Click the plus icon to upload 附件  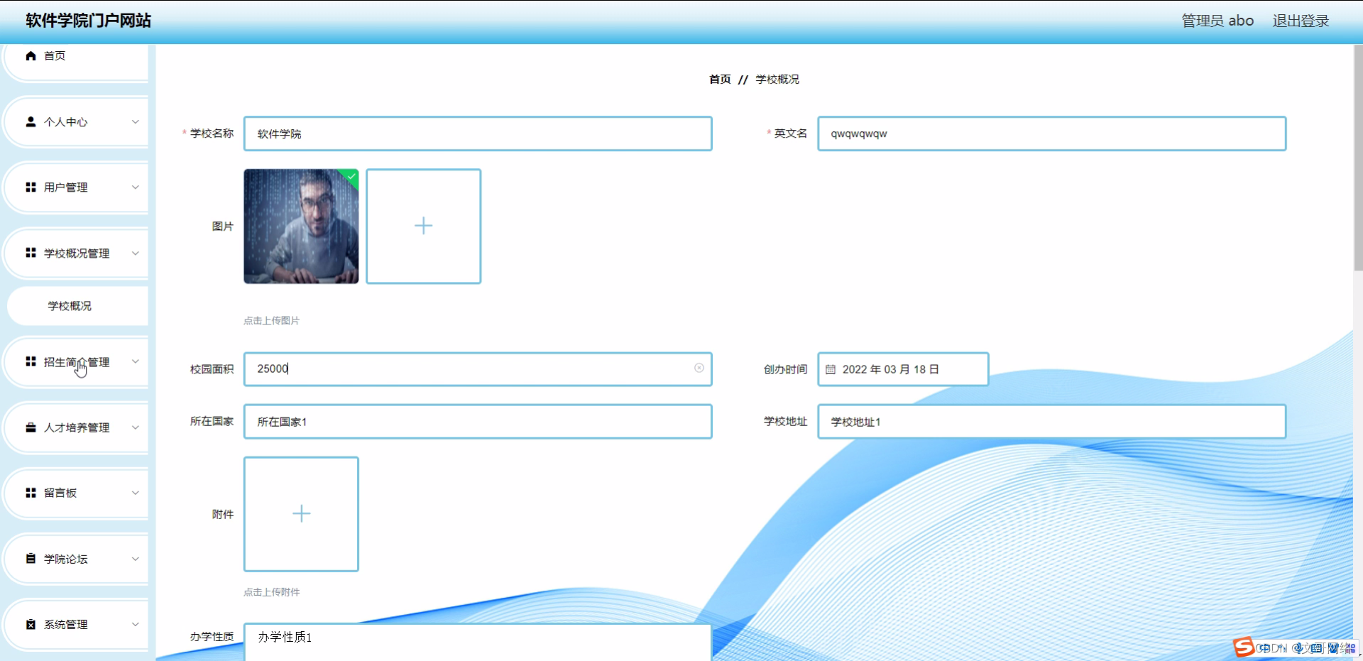point(301,513)
